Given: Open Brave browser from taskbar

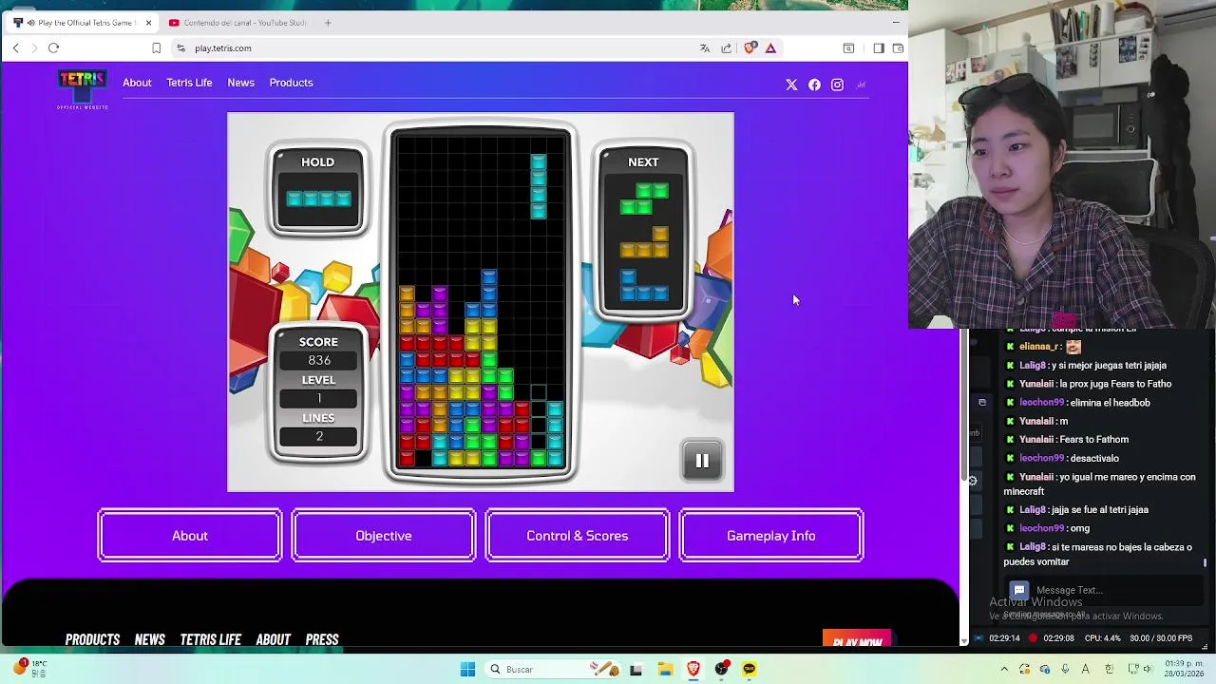Looking at the screenshot, I should (x=693, y=670).
